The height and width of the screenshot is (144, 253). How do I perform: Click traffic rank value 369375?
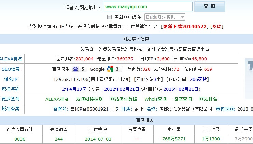(125, 59)
